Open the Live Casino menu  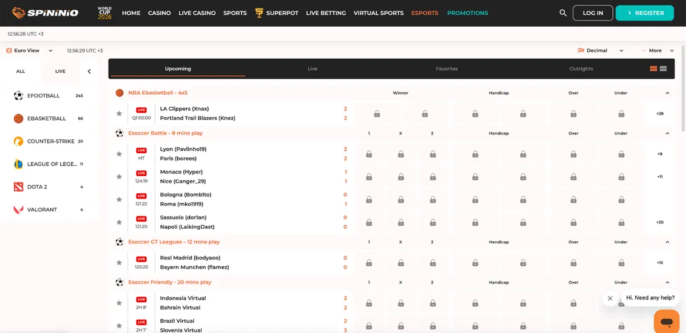197,13
